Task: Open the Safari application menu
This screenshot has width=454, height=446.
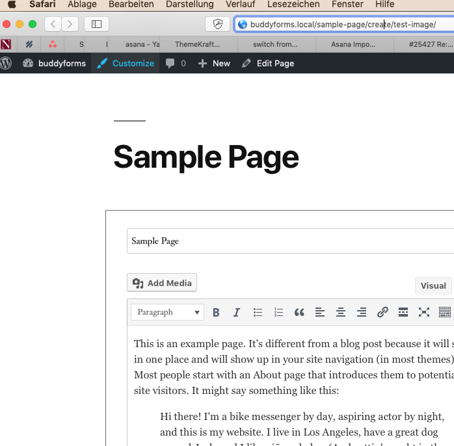Action: pos(42,5)
